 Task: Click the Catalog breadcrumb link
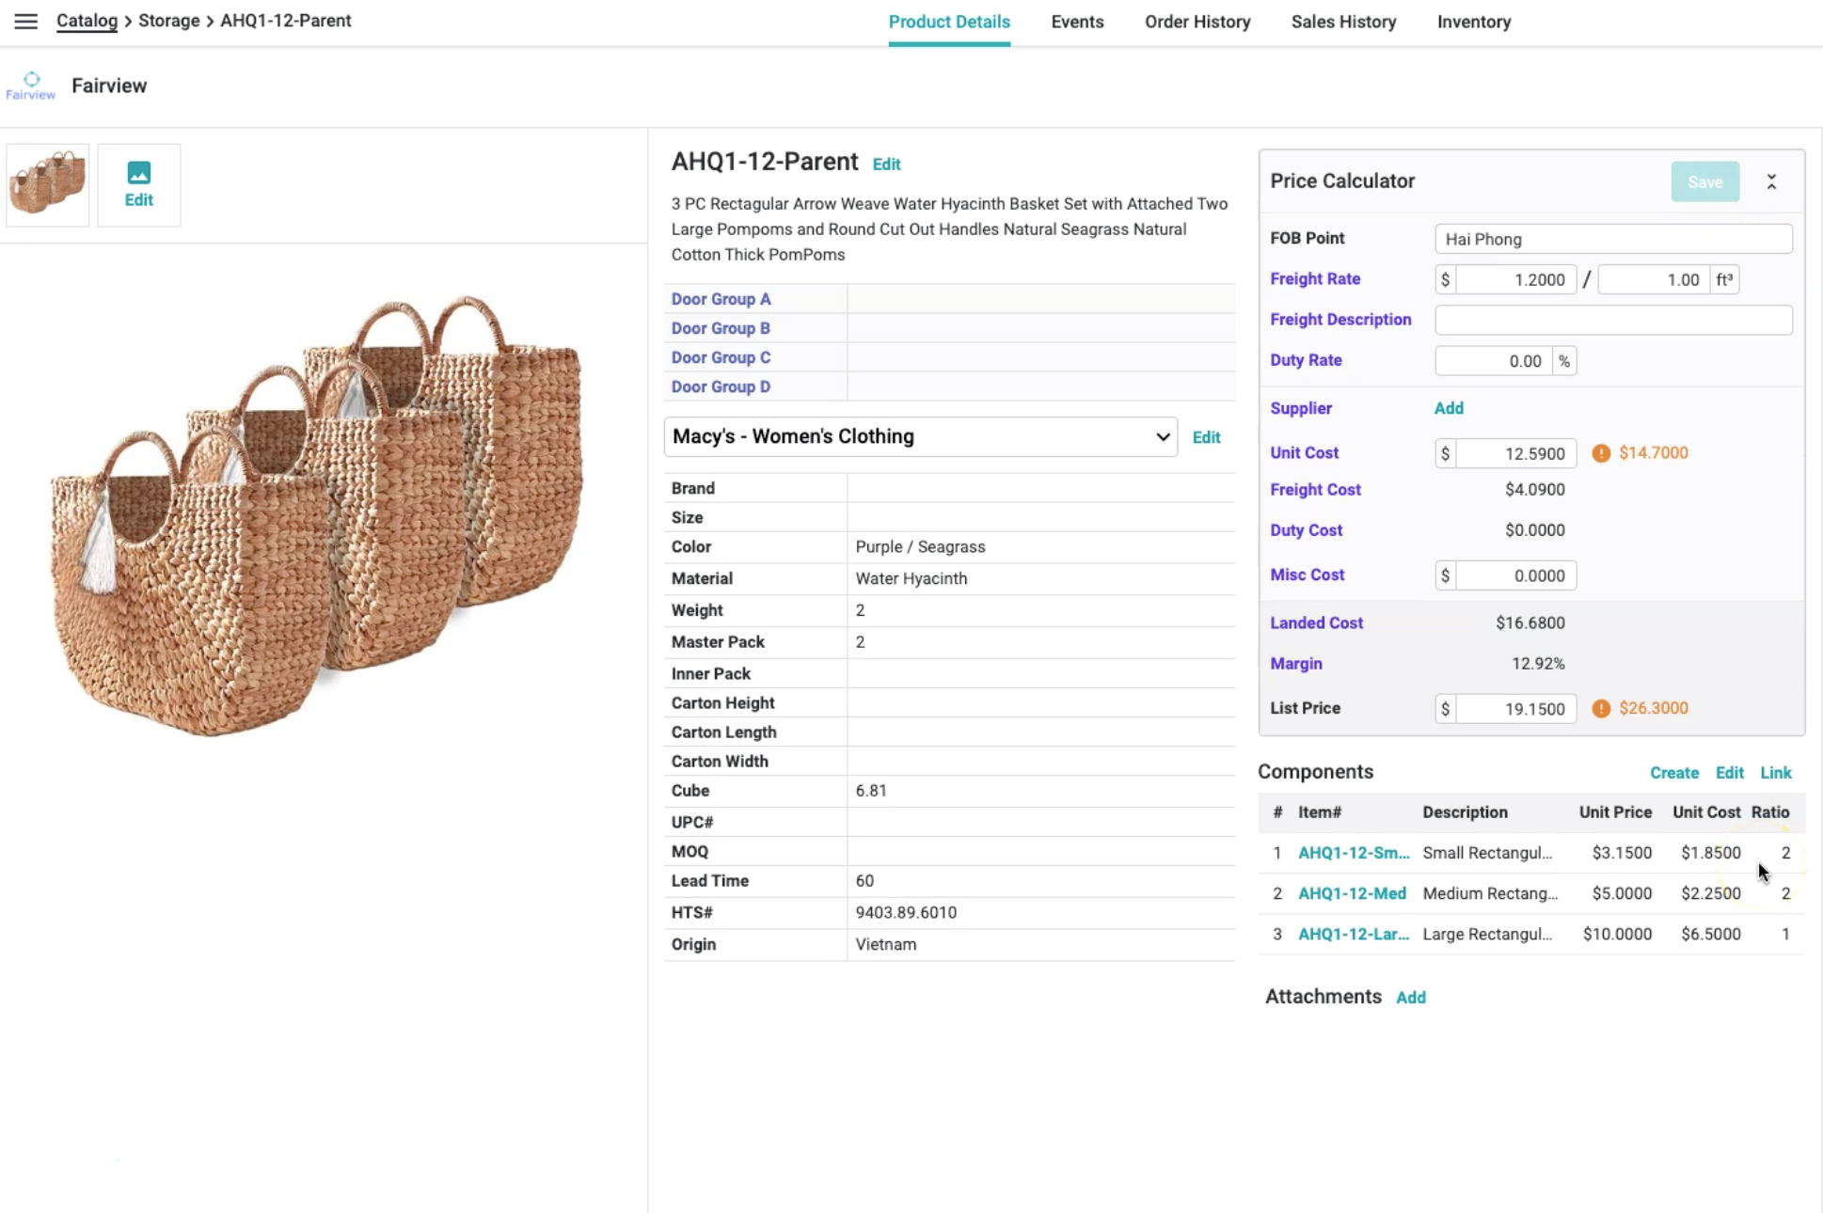coord(87,21)
